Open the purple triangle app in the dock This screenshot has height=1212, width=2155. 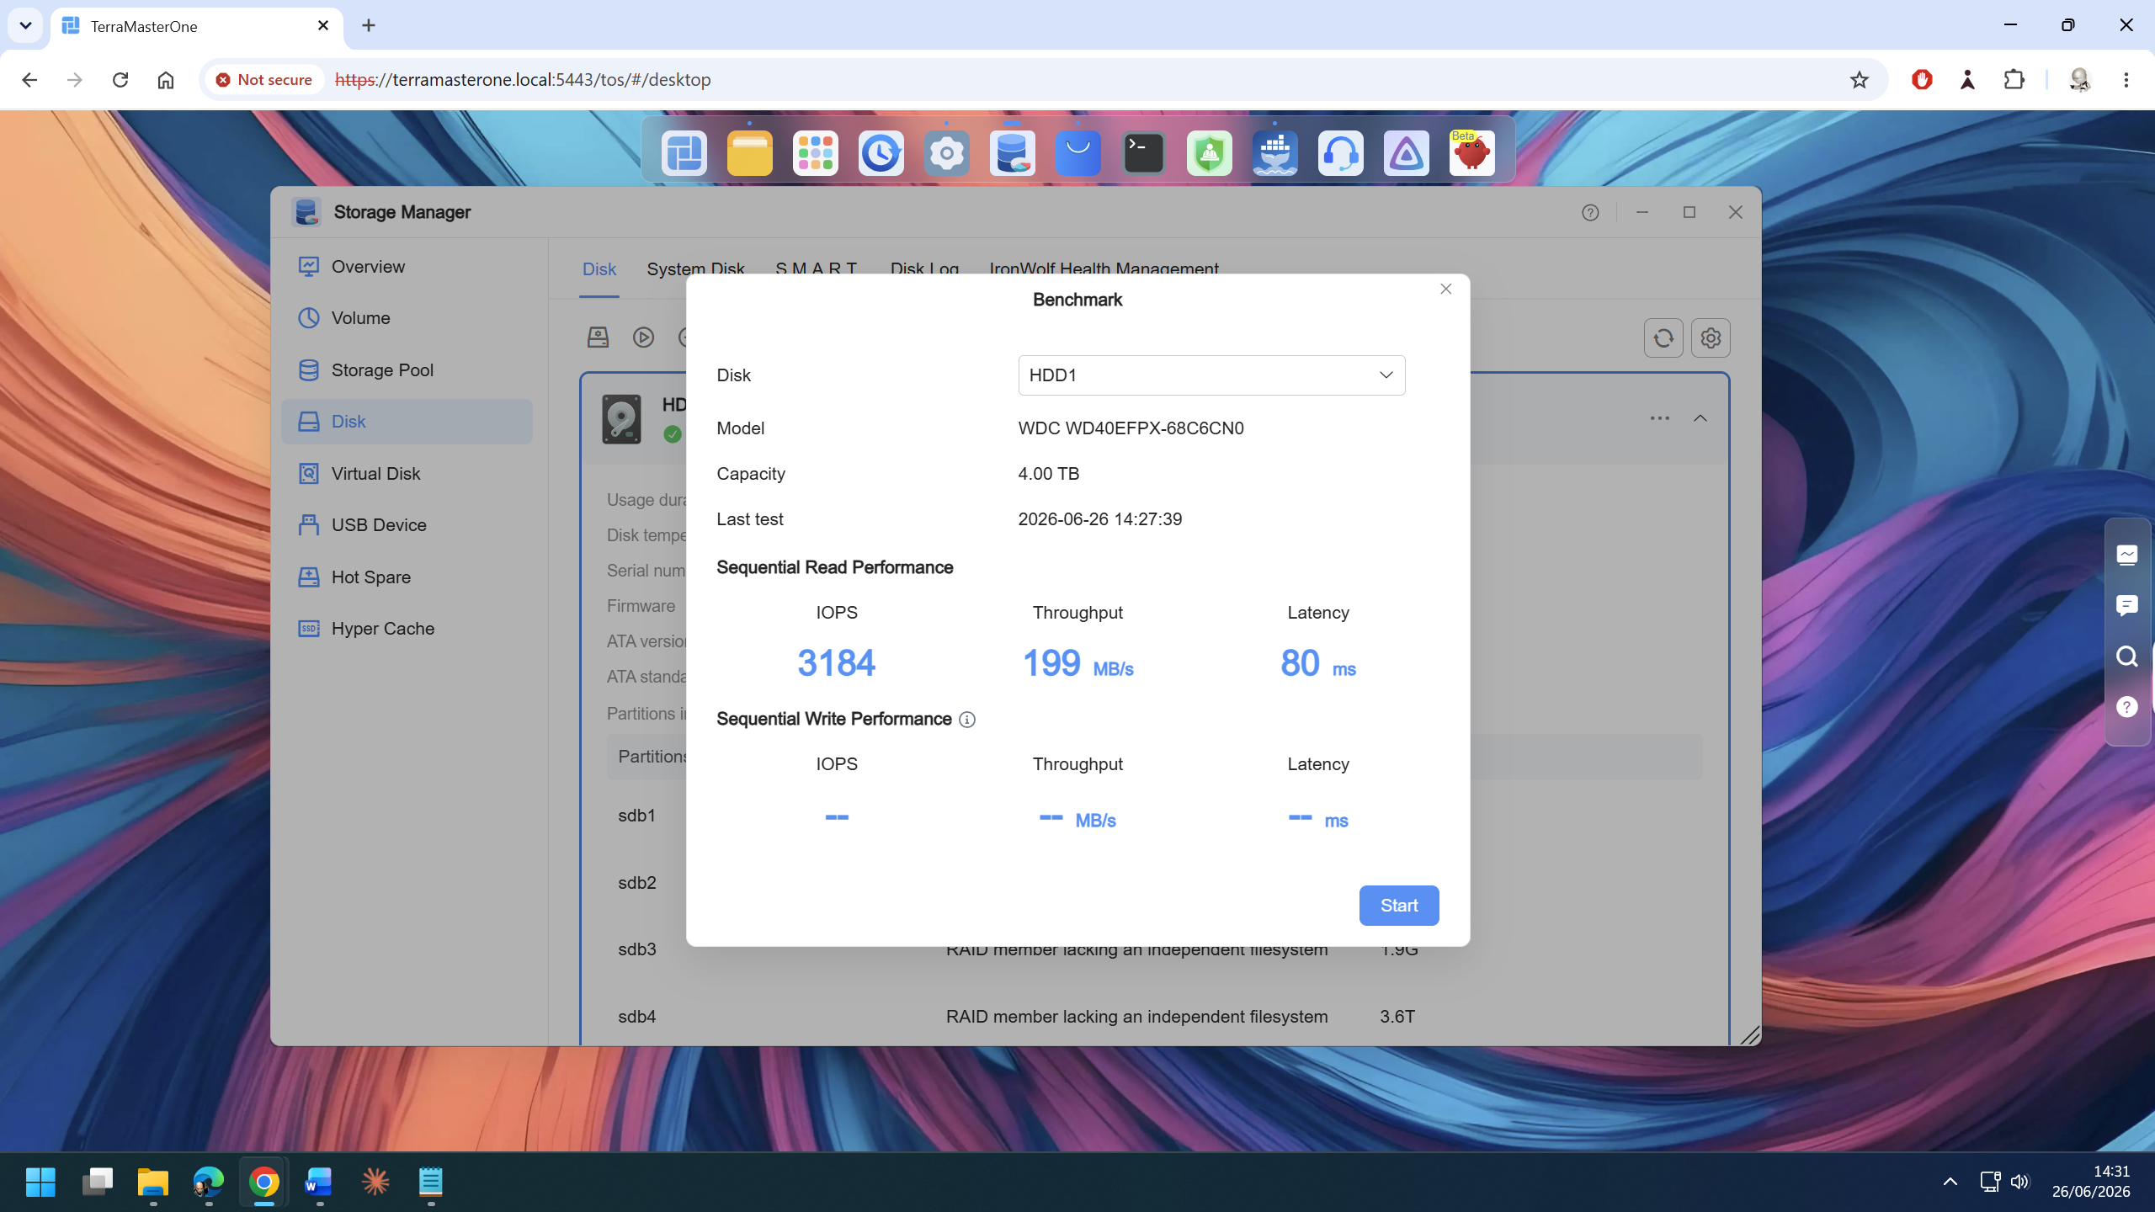[x=1406, y=153]
